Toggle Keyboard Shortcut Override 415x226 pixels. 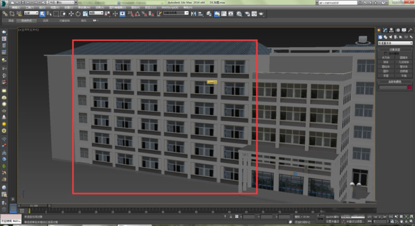[x=122, y=14]
